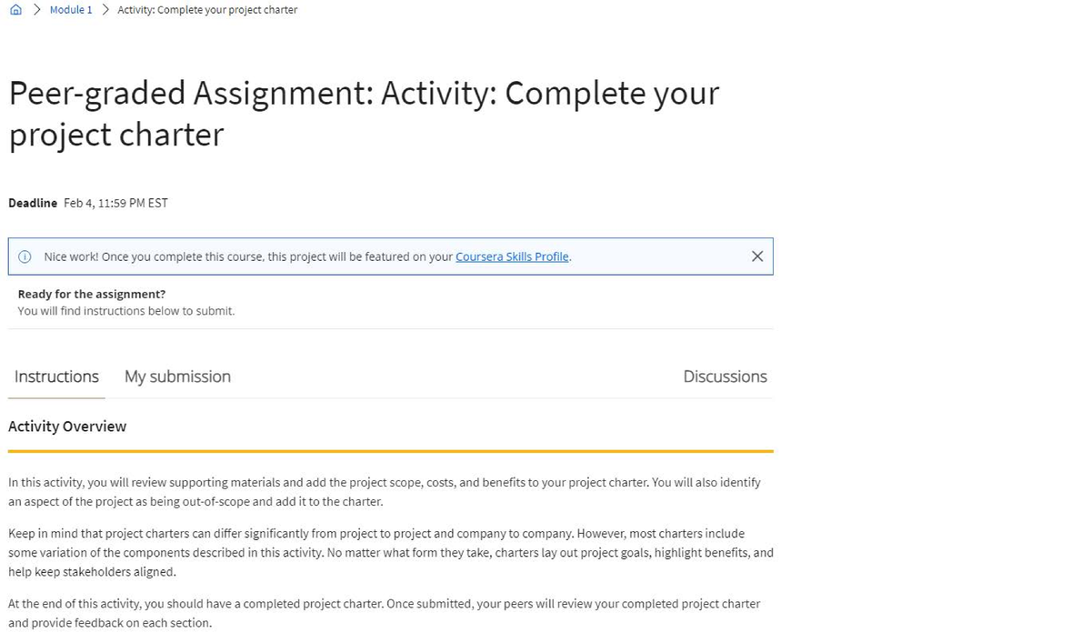The image size is (1091, 643).
Task: Click the 'Module 1' breadcrumb link
Action: click(x=70, y=9)
